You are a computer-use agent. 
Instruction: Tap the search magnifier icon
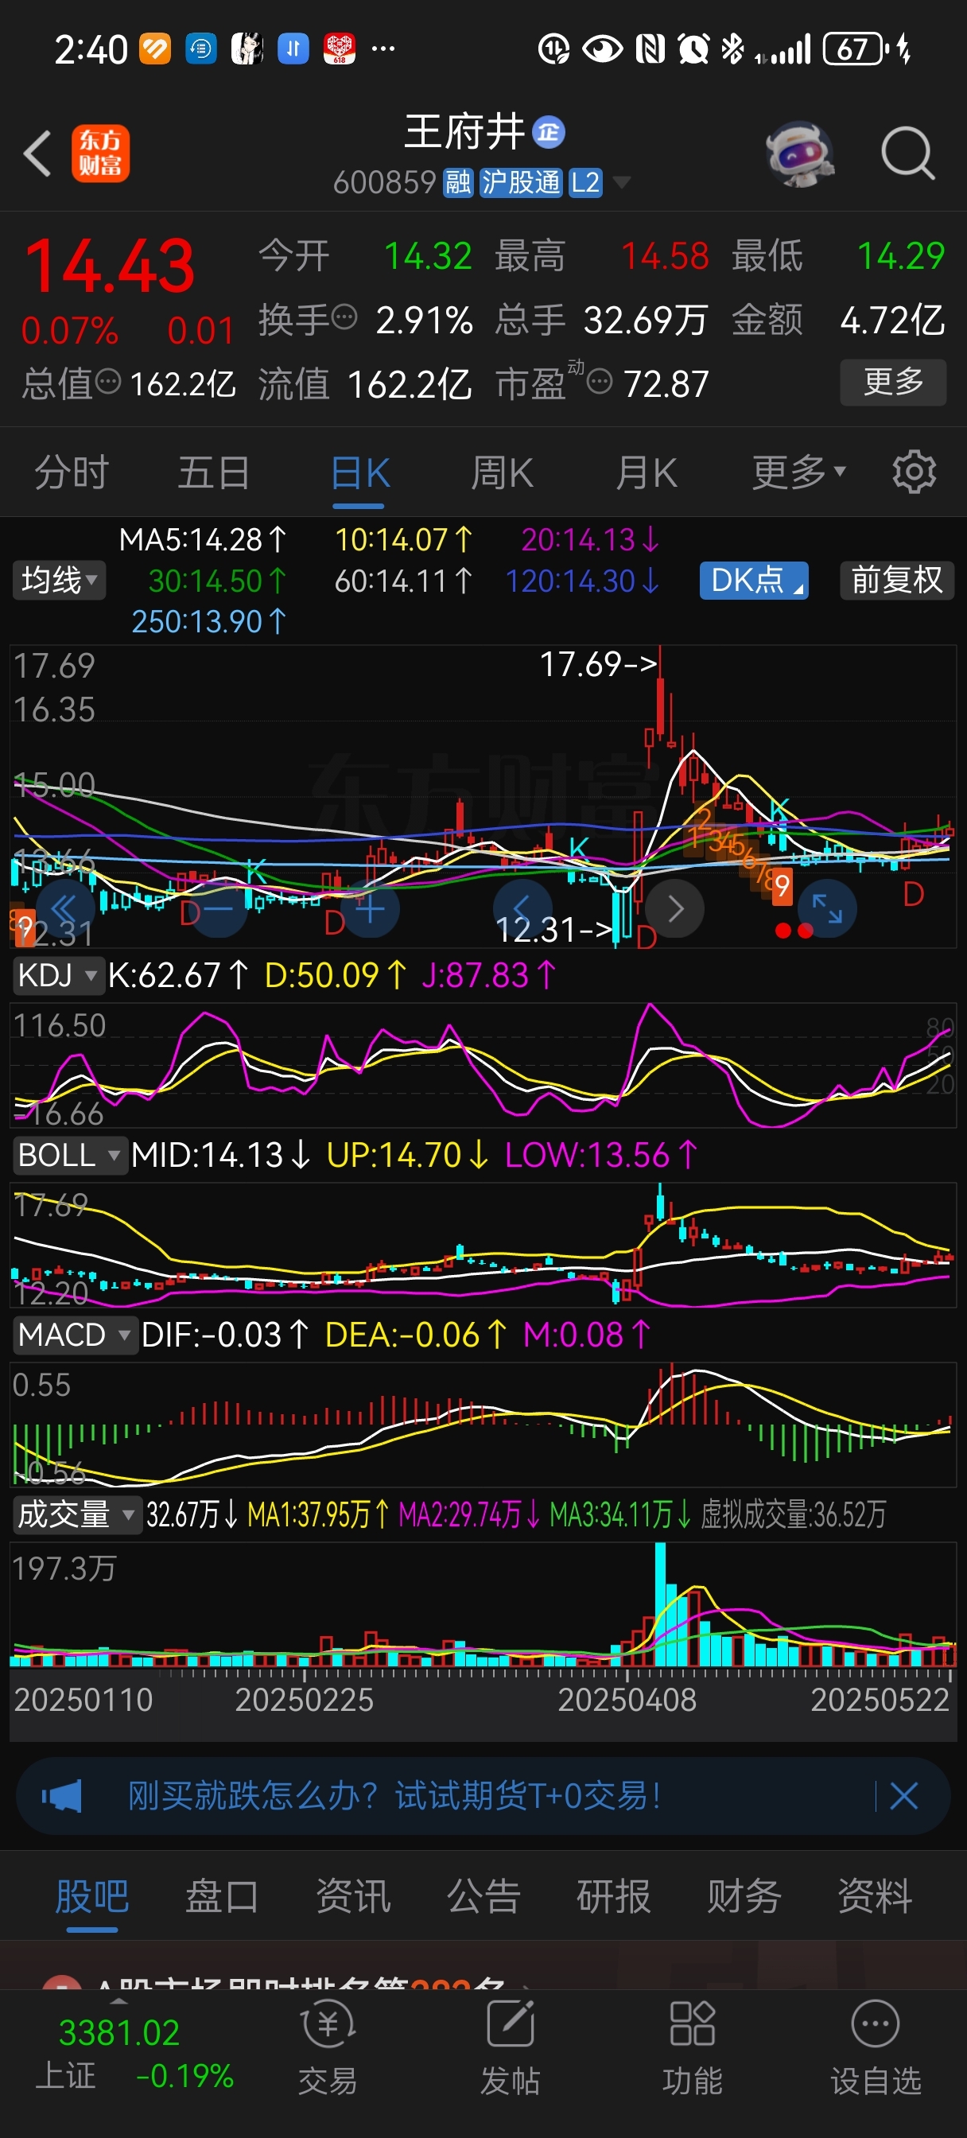click(x=907, y=154)
